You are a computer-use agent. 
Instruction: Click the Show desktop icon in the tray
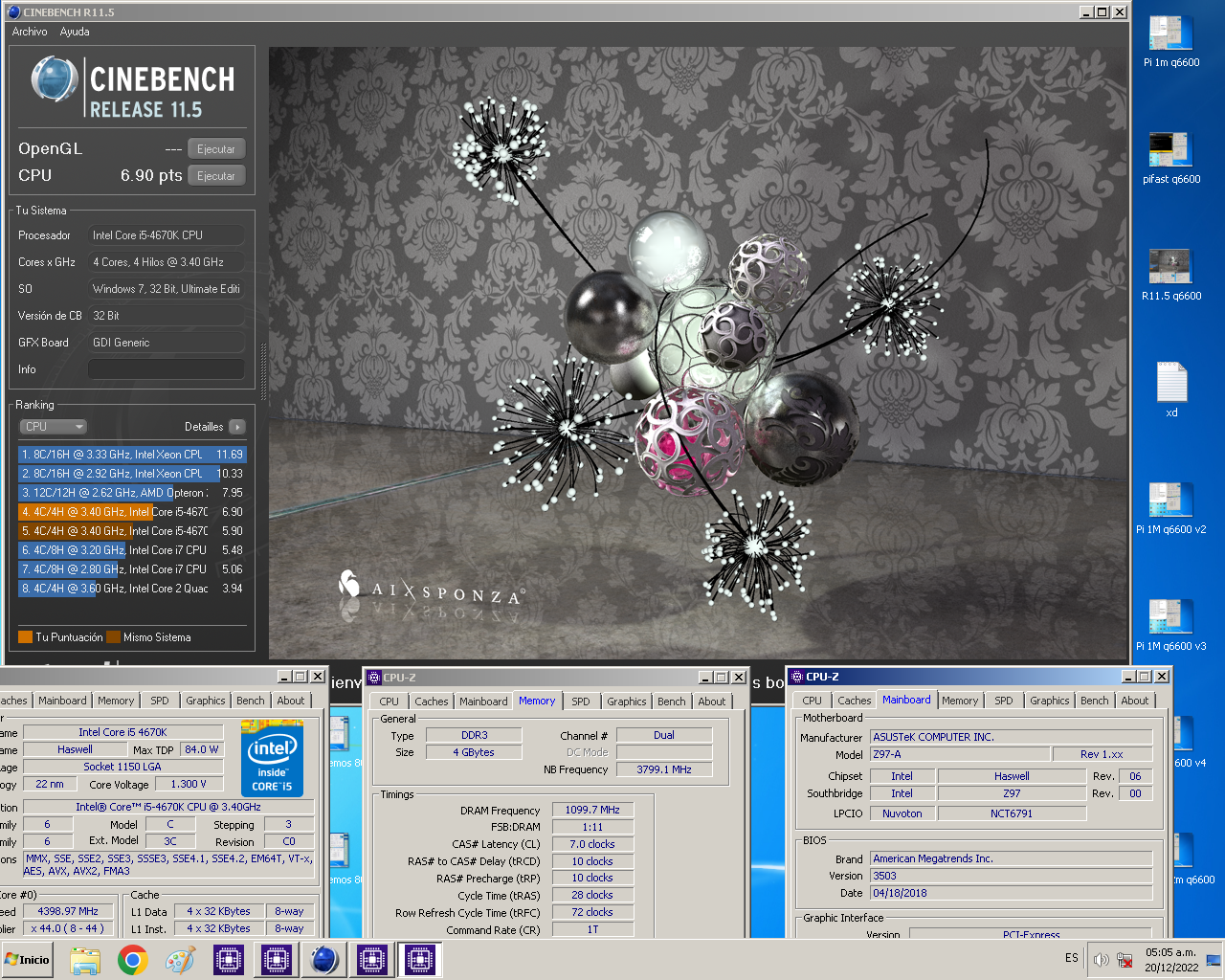pos(1214,959)
